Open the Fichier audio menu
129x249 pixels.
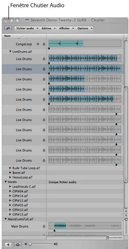(x=27, y=28)
